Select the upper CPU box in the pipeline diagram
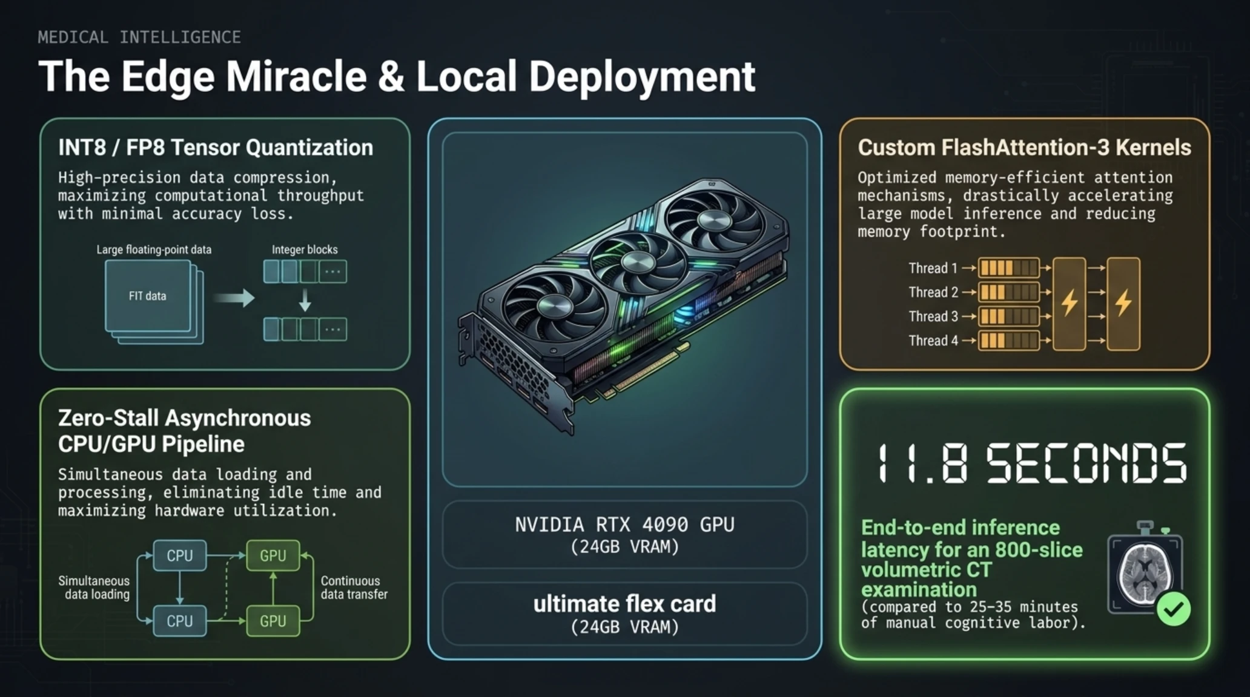Image resolution: width=1250 pixels, height=697 pixels. pos(180,555)
